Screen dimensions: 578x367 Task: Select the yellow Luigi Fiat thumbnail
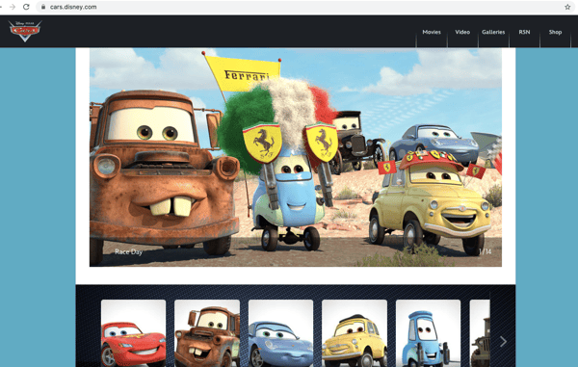coord(355,333)
